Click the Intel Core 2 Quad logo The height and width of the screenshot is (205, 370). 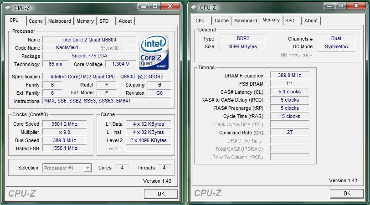point(154,51)
